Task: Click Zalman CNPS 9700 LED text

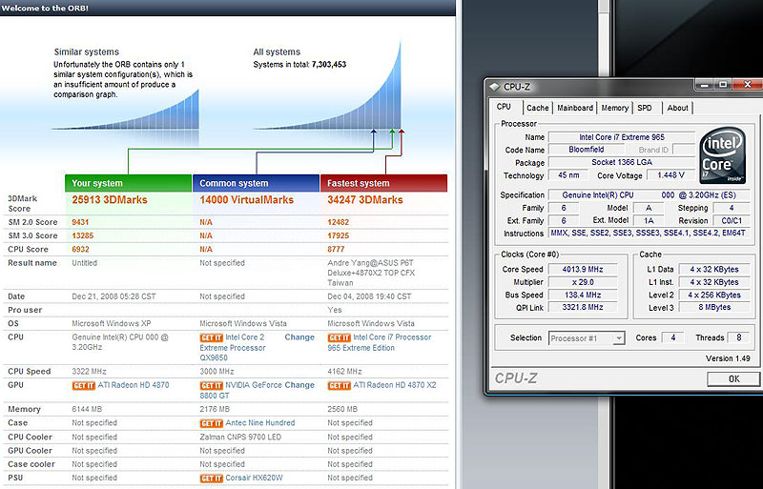Action: point(240,437)
